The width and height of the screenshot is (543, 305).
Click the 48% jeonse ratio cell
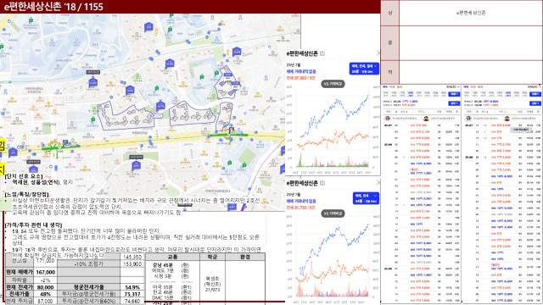pos(45,294)
